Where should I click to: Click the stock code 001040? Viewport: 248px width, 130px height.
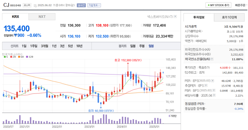15,5
